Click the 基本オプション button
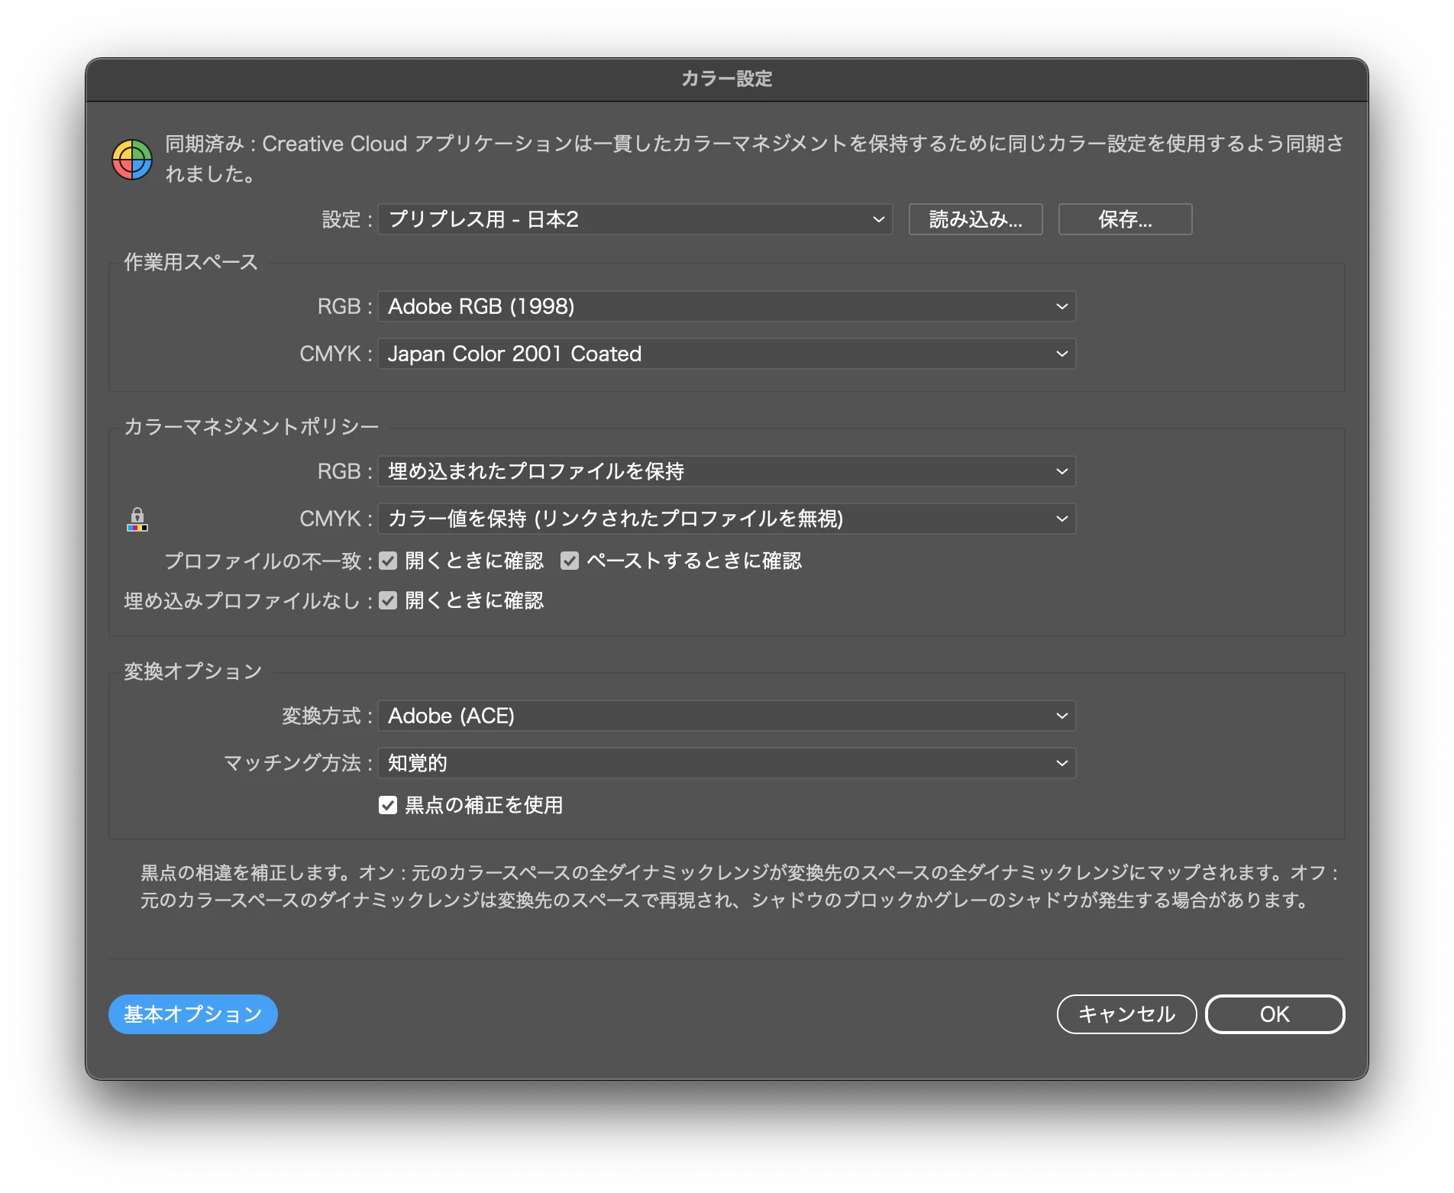The height and width of the screenshot is (1193, 1454). pyautogui.click(x=193, y=1014)
